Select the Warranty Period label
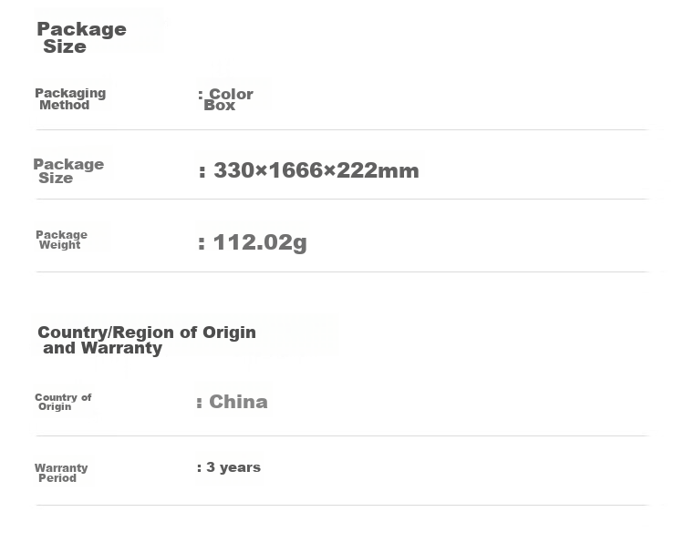Image resolution: width=684 pixels, height=553 pixels. [x=61, y=473]
